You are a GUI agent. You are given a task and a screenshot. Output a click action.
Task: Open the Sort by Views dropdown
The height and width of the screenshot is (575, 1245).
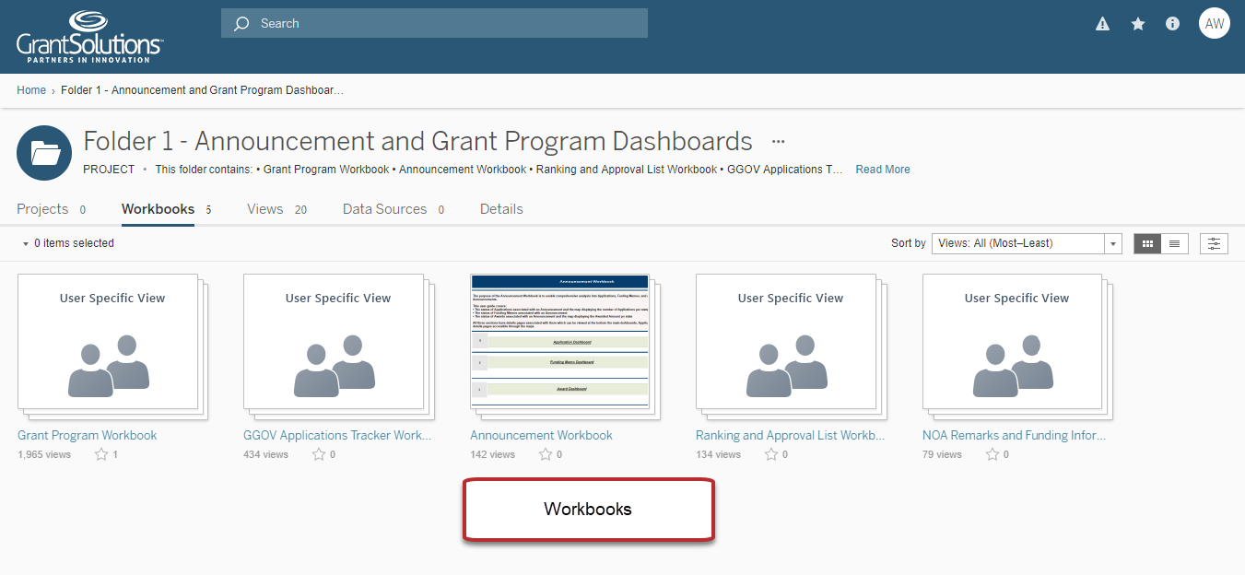pyautogui.click(x=1026, y=243)
